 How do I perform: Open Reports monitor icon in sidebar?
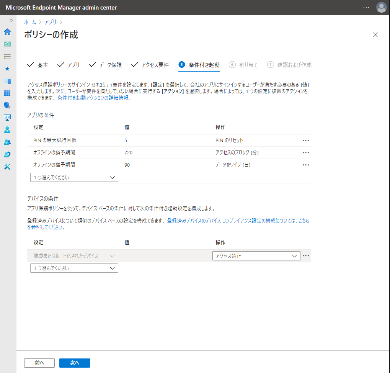click(x=7, y=118)
